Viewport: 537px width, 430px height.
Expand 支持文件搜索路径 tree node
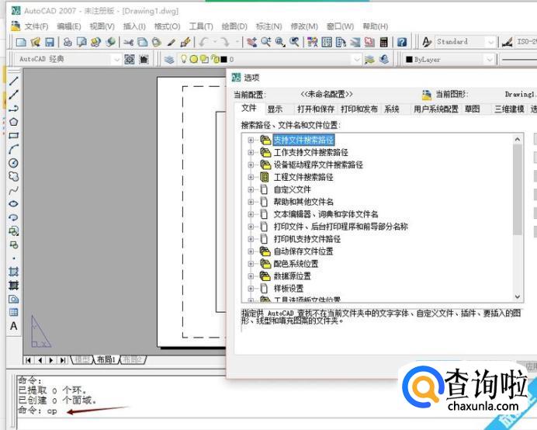click(x=251, y=140)
